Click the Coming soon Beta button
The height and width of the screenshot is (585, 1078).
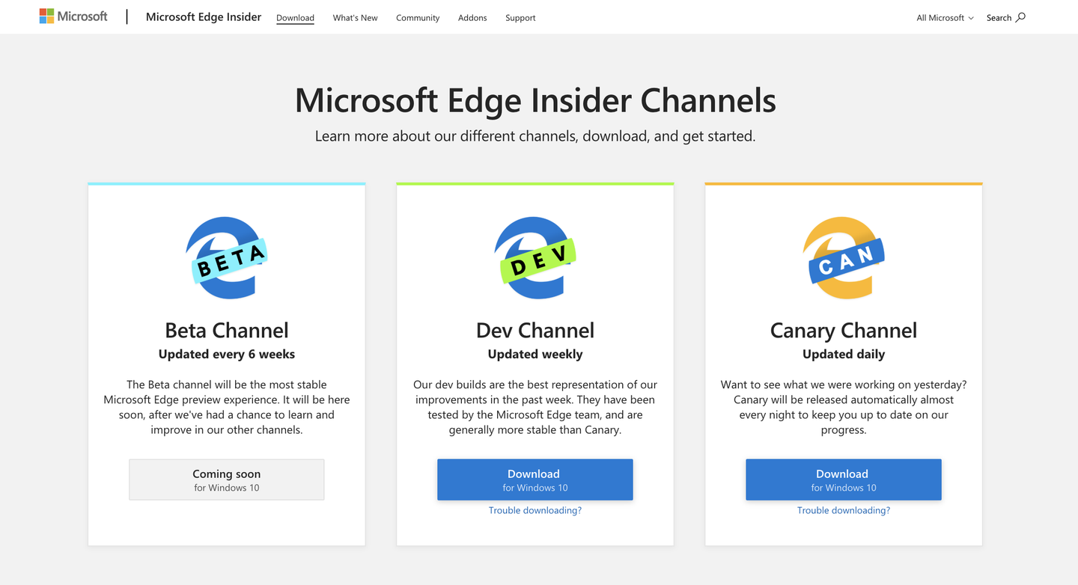coord(227,480)
